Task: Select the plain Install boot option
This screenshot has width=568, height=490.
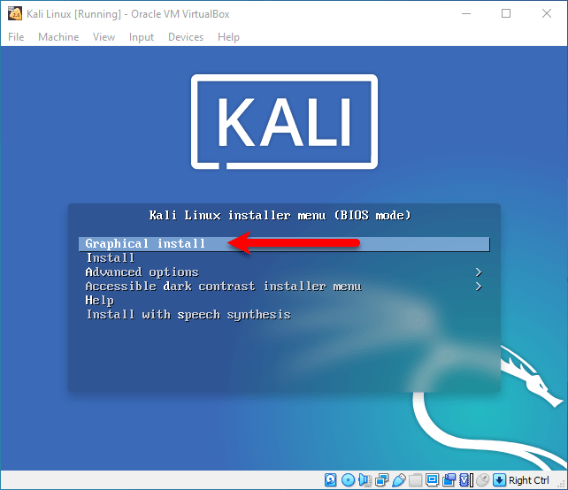Action: coord(111,258)
